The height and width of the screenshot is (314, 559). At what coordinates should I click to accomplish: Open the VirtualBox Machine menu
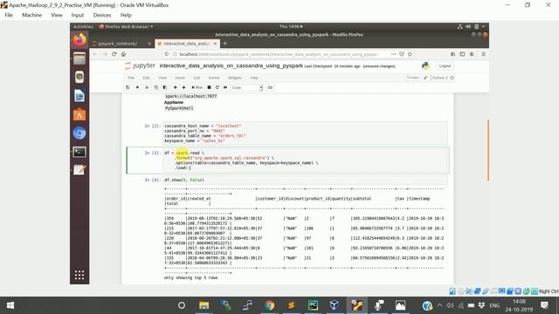(x=31, y=15)
